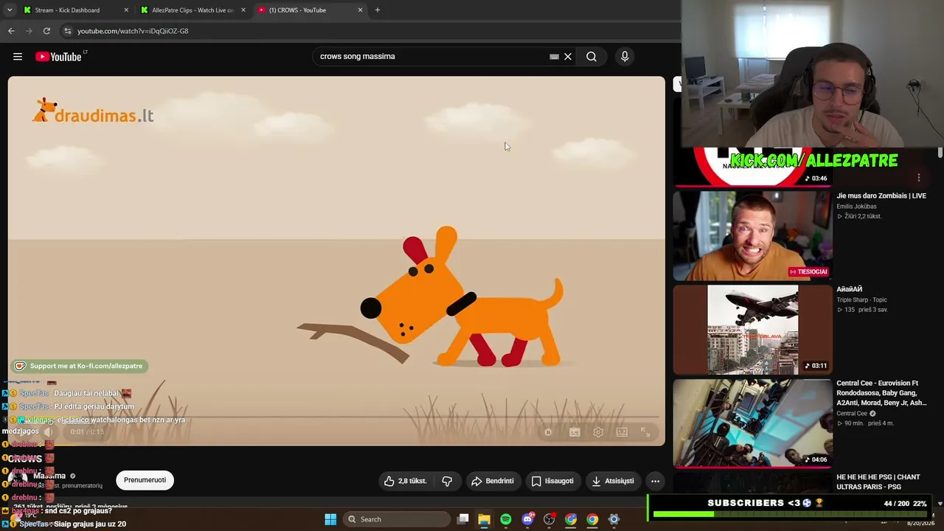Open Central Cee Eurovision video thumbnail

[x=752, y=423]
